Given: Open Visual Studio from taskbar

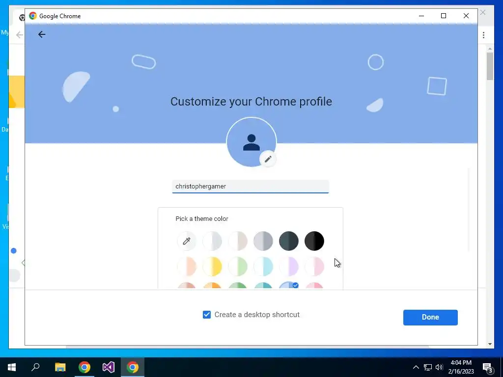Looking at the screenshot, I should point(109,367).
